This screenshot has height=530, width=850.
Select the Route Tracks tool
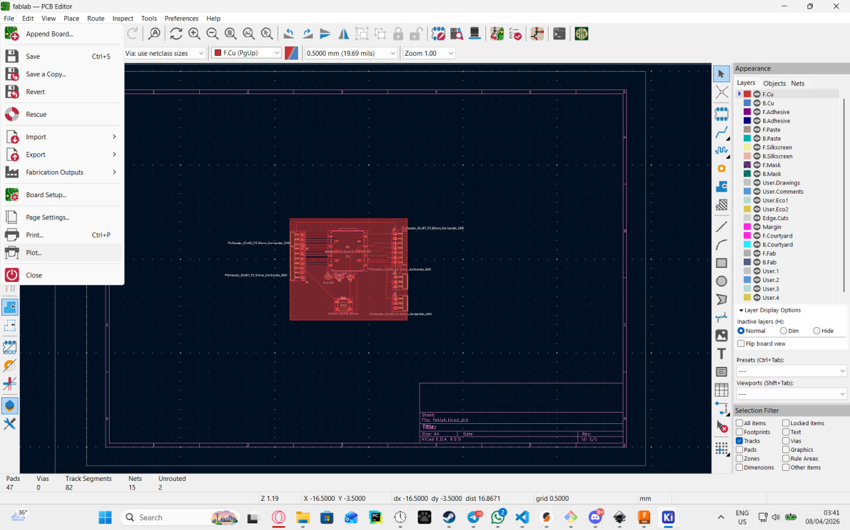coord(721,132)
